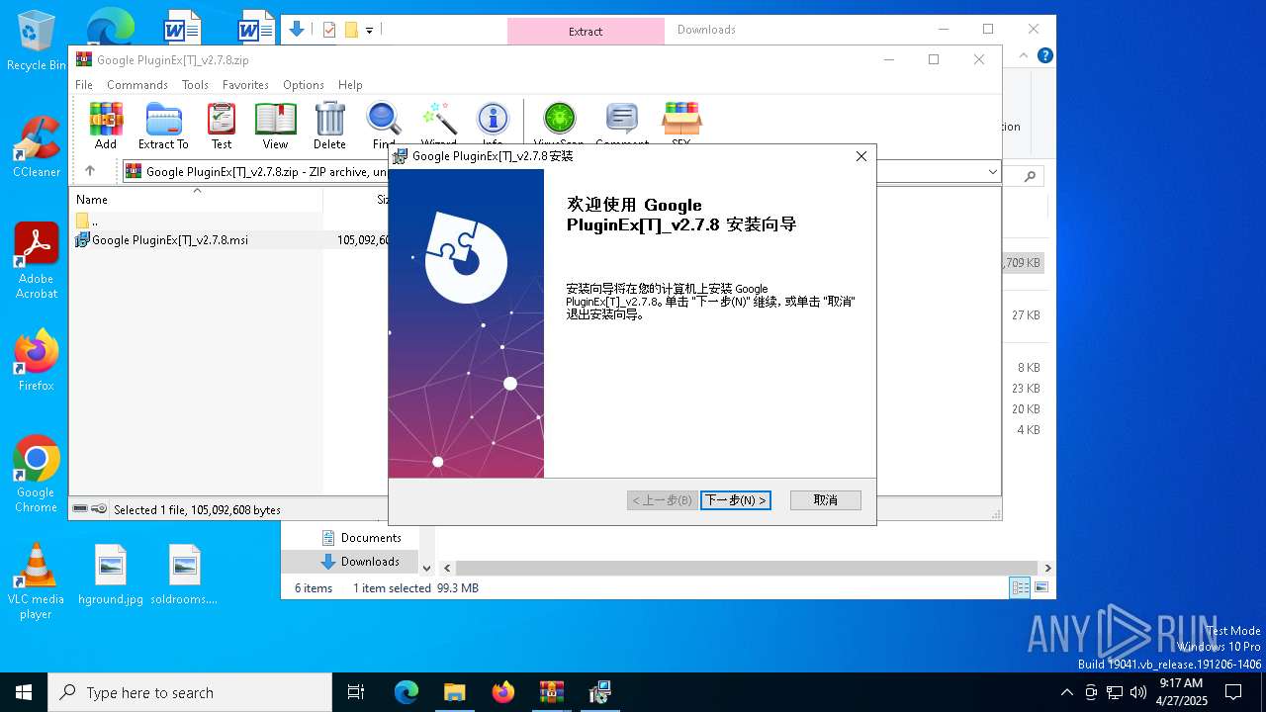Open Firefox desktop shortcut
The width and height of the screenshot is (1266, 712).
pyautogui.click(x=37, y=360)
